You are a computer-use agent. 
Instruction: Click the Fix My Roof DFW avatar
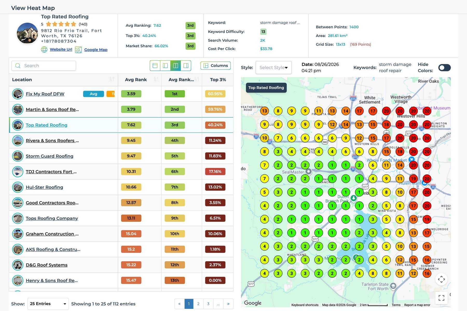(x=18, y=94)
